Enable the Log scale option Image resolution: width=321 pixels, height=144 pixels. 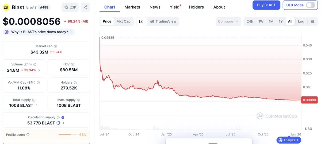pos(301,21)
